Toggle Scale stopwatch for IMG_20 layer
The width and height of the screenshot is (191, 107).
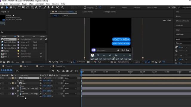(x=18, y=91)
